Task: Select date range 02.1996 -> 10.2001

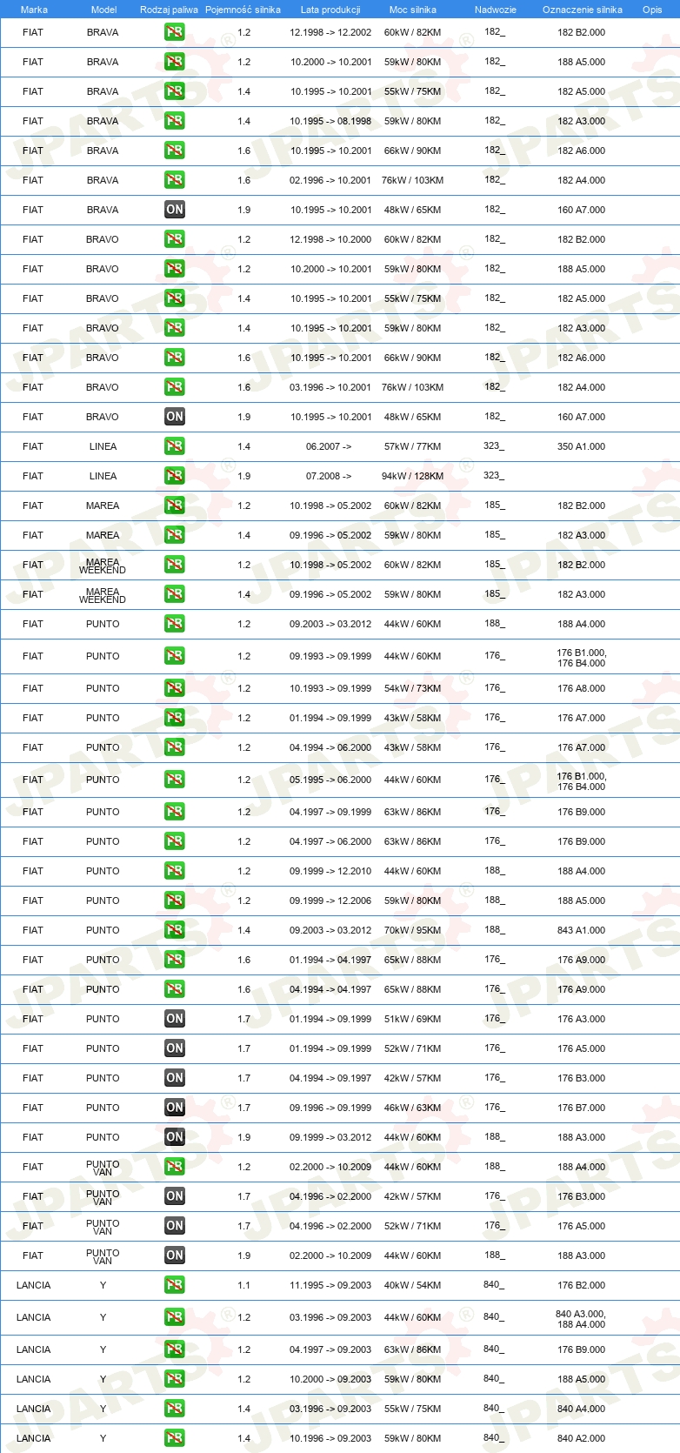Action: [x=330, y=180]
